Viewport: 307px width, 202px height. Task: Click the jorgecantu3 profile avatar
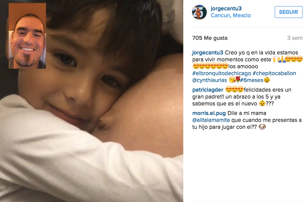tap(199, 12)
